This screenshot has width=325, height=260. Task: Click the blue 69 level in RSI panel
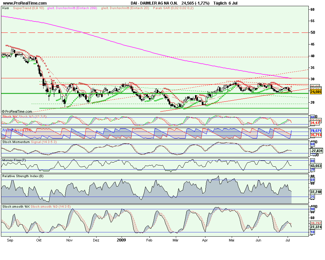click(x=312, y=180)
